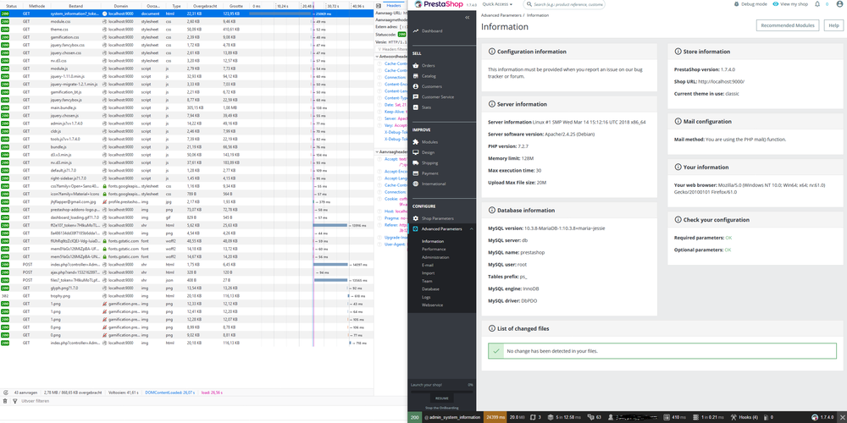The height and width of the screenshot is (423, 847).
Task: Collapse the PrestaShop sidebar with double-chevron icon
Action: tap(468, 18)
